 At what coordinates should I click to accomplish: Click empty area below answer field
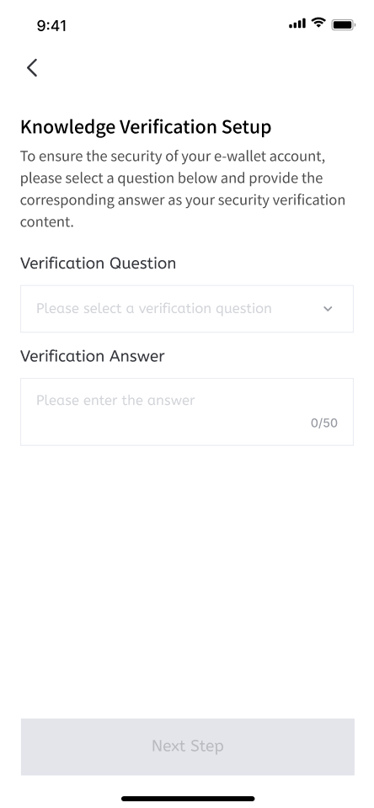coord(187,577)
